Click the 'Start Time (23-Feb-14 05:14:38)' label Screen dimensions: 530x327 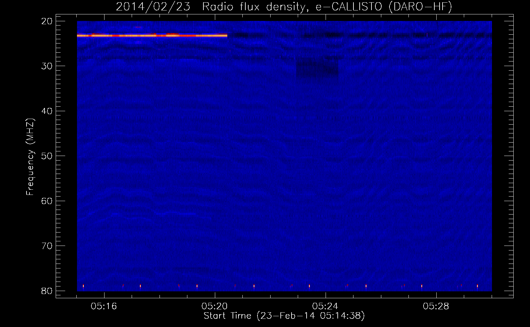(x=284, y=316)
